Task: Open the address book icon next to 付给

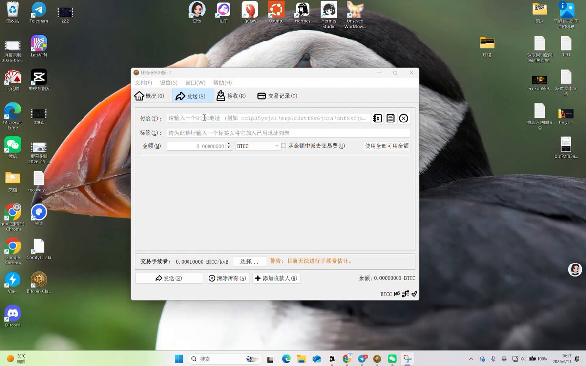Action: [x=377, y=118]
